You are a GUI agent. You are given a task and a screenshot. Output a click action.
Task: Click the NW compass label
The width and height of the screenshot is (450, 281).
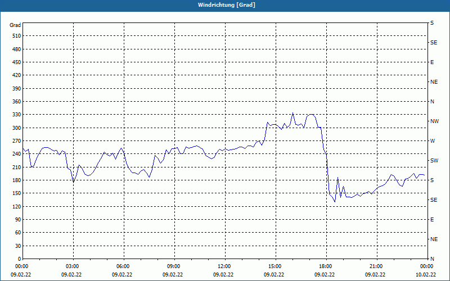(x=434, y=121)
